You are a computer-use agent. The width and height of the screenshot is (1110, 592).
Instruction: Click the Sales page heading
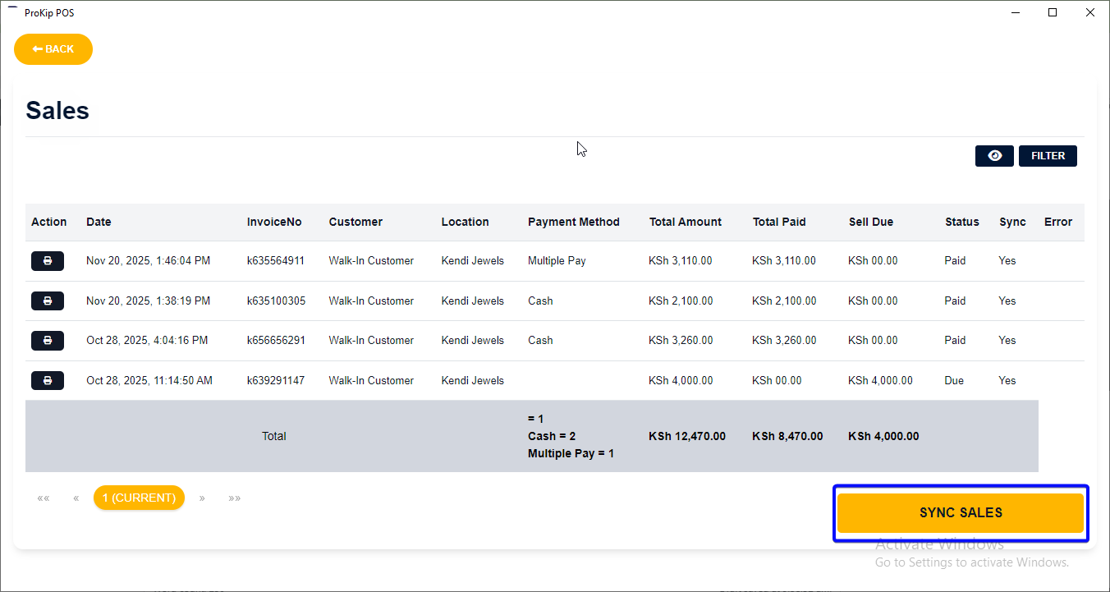click(57, 111)
